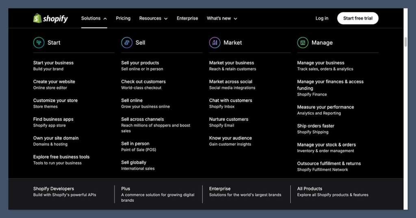Click the Market category icon
This screenshot has width=416, height=218.
tap(214, 43)
